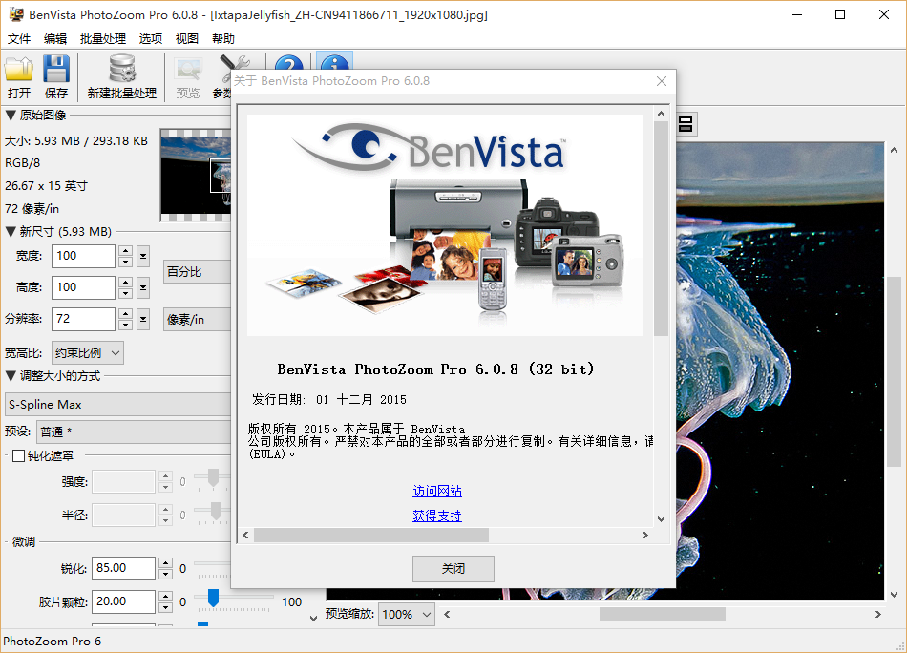Open the 文件 (File) menu
The image size is (907, 653).
[x=19, y=39]
